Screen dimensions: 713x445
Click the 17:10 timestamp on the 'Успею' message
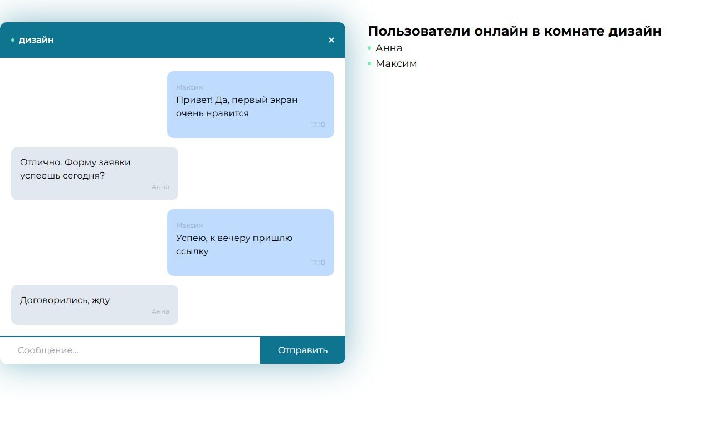[318, 263]
